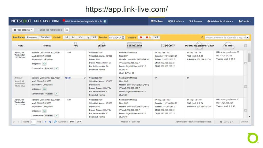Click the Termina date field
The image size is (263, 148).
tap(115, 38)
